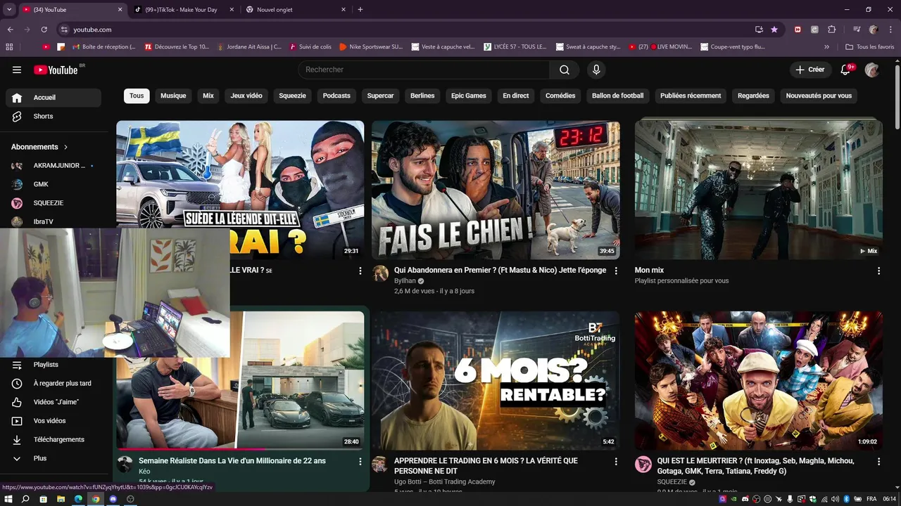Screen dimensions: 901x506
Task: Open Discord from the Windows taskbar
Action: [x=113, y=499]
